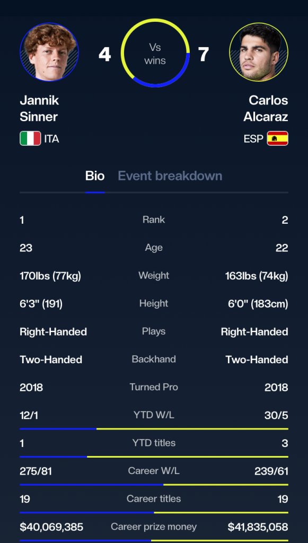Tap the Career W/L comparison bar
The image size is (308, 543).
(x=154, y=485)
